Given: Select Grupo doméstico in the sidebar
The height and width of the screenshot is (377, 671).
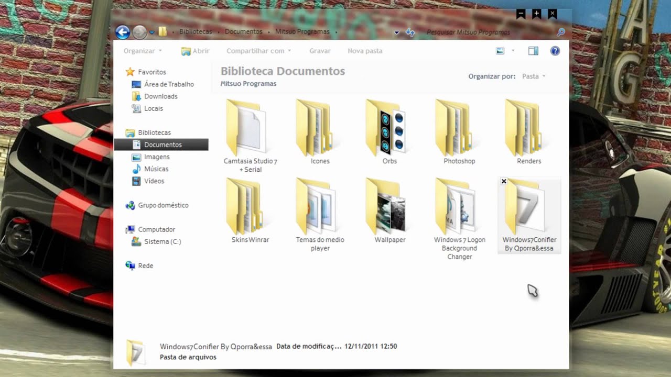Looking at the screenshot, I should coord(163,205).
